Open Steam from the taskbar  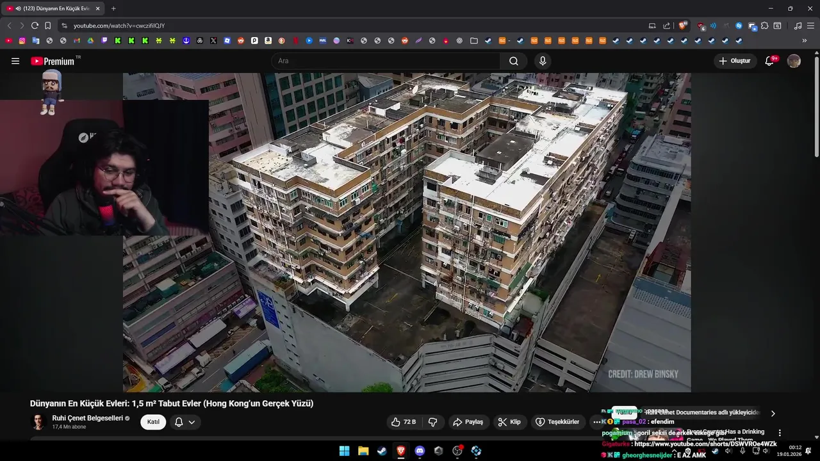pos(382,451)
